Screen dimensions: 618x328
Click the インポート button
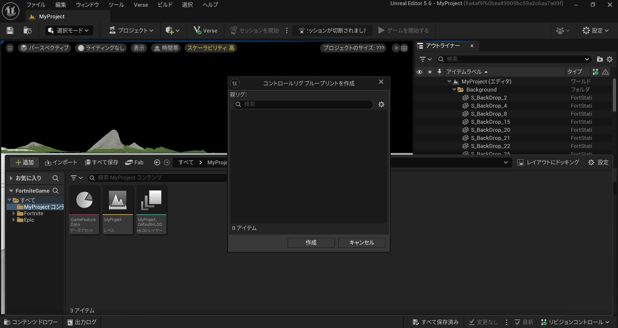click(61, 163)
